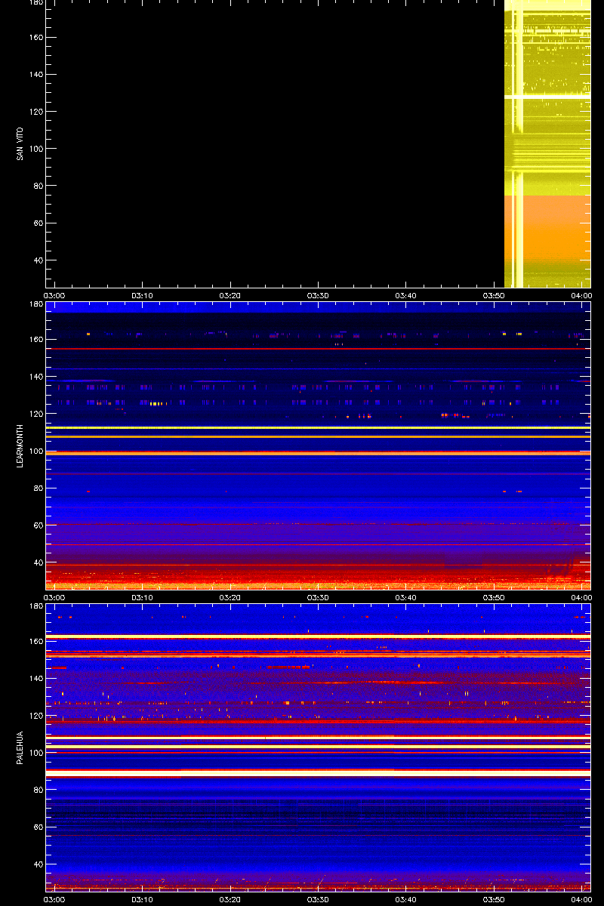Click 03:10 time label under San Vito panel
Screen dimensions: 604x906
coord(143,295)
